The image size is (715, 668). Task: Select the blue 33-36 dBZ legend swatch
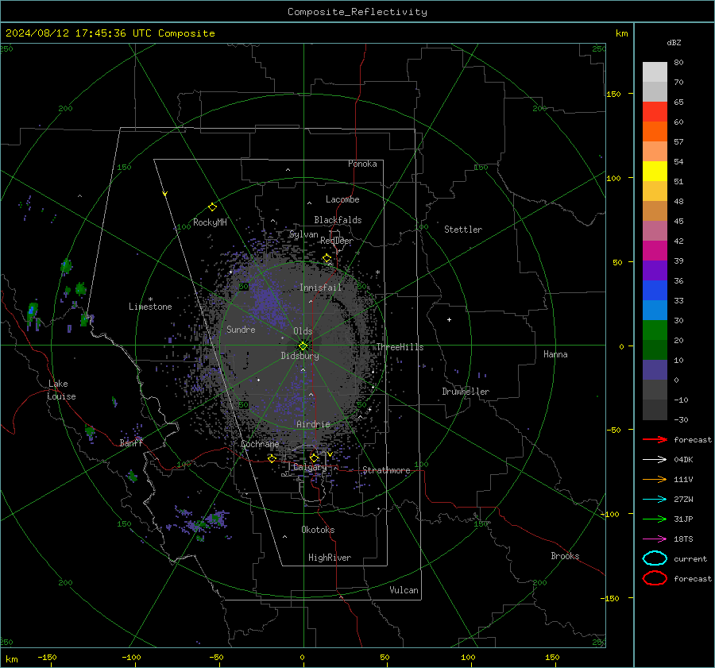point(655,291)
